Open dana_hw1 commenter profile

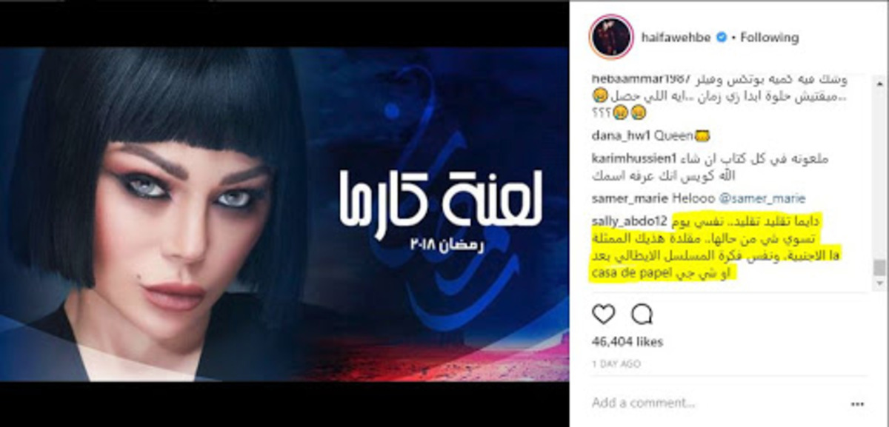pyautogui.click(x=622, y=136)
